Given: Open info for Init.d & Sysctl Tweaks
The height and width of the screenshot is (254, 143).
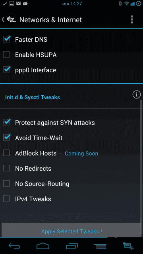Looking at the screenshot, I should click(136, 94).
